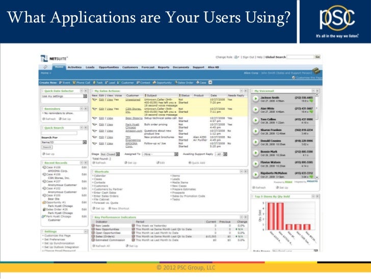This screenshot has height=279, width=371.
Task: Open the Forecast tab
Action: pyautogui.click(x=148, y=67)
